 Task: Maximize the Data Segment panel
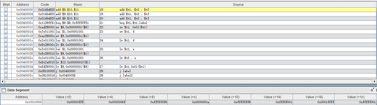coord(373,90)
